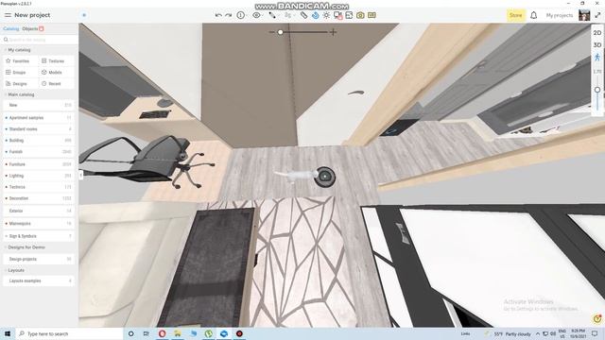Zoom out with the minus icon
Image resolution: width=605 pixels, height=340 pixels.
click(x=271, y=32)
